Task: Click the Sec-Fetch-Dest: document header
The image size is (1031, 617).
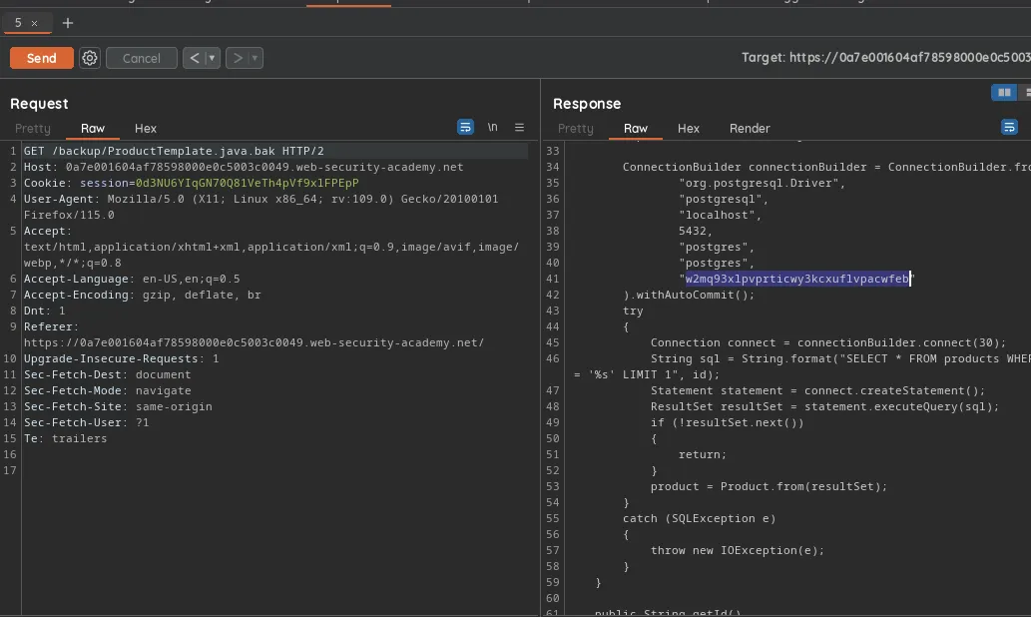Action: point(107,374)
